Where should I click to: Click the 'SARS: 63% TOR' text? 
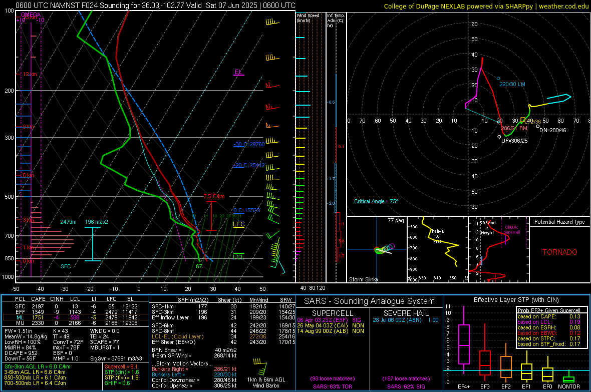[332, 386]
